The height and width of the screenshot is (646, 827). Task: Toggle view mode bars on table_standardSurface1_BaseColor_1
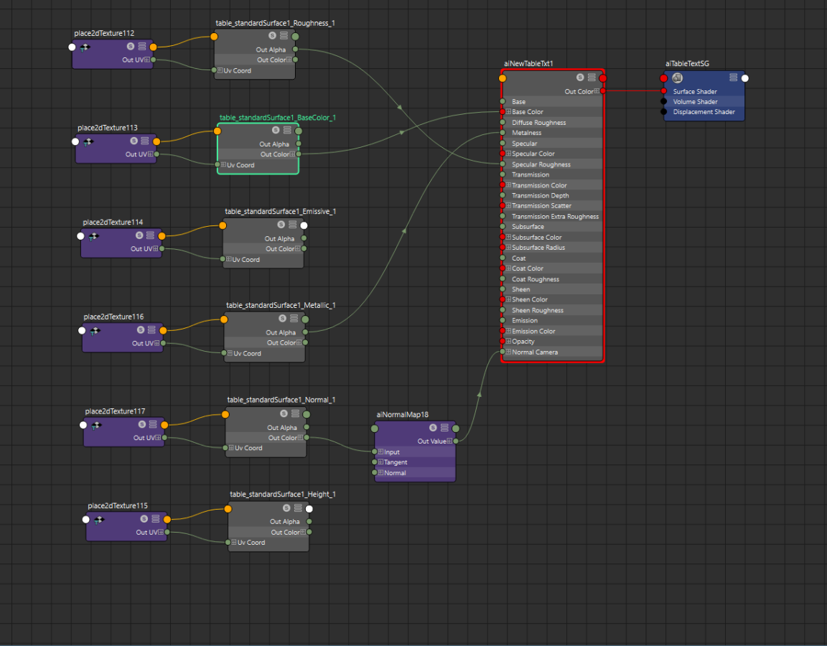[x=287, y=130]
